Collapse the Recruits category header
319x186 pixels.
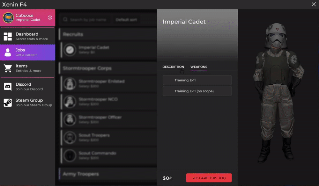coord(108,34)
